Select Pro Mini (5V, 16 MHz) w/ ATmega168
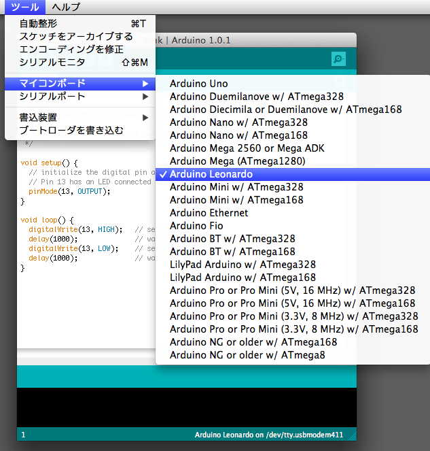Viewport: 430px width, 451px height. [293, 304]
